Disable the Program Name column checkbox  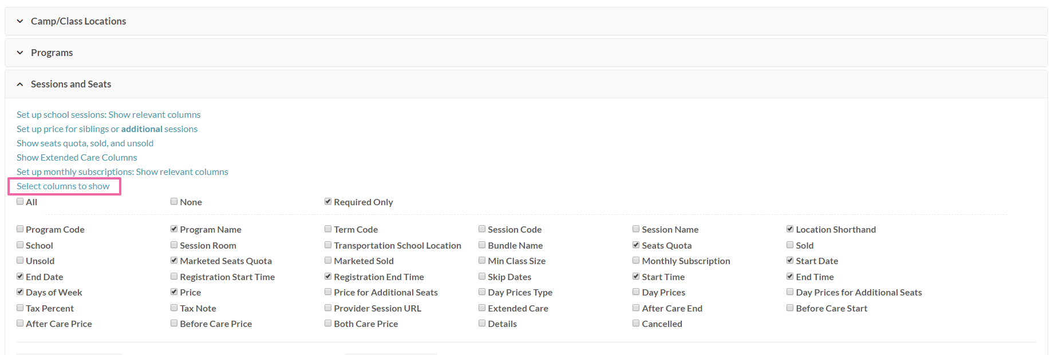coord(173,228)
